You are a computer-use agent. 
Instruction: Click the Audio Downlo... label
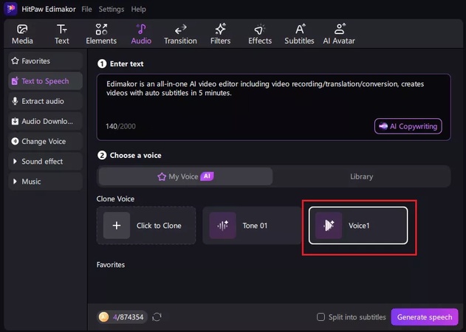coord(47,121)
